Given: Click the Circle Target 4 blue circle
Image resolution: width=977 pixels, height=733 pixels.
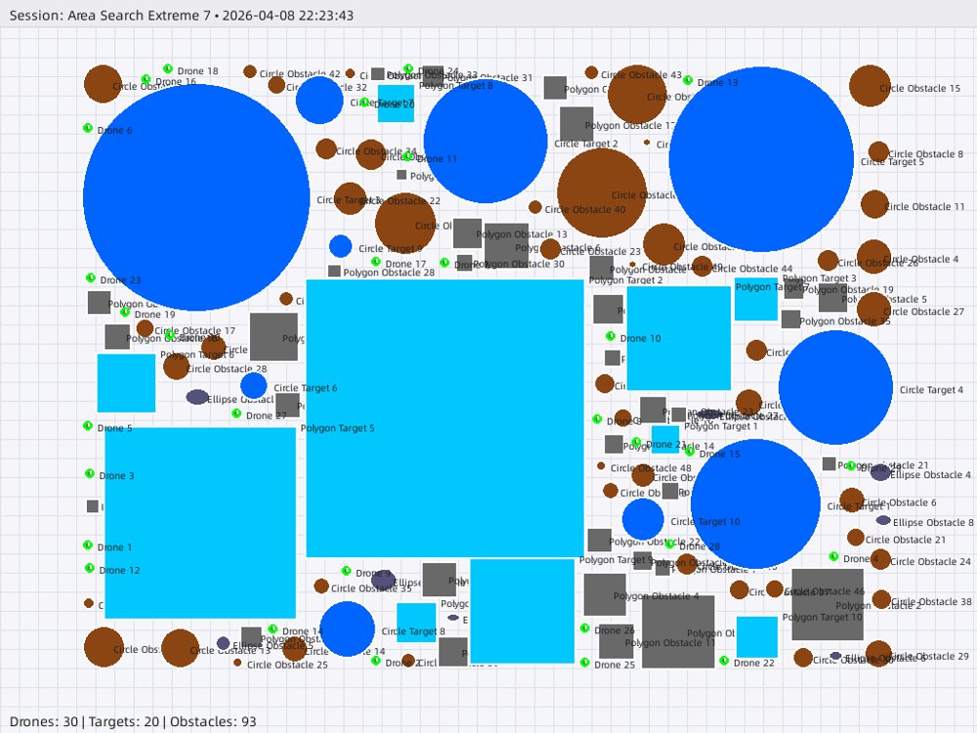Looking at the screenshot, I should coord(835,388).
